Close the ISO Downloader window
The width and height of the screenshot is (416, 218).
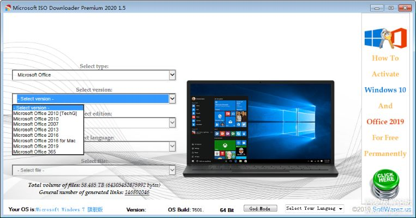tap(405, 8)
